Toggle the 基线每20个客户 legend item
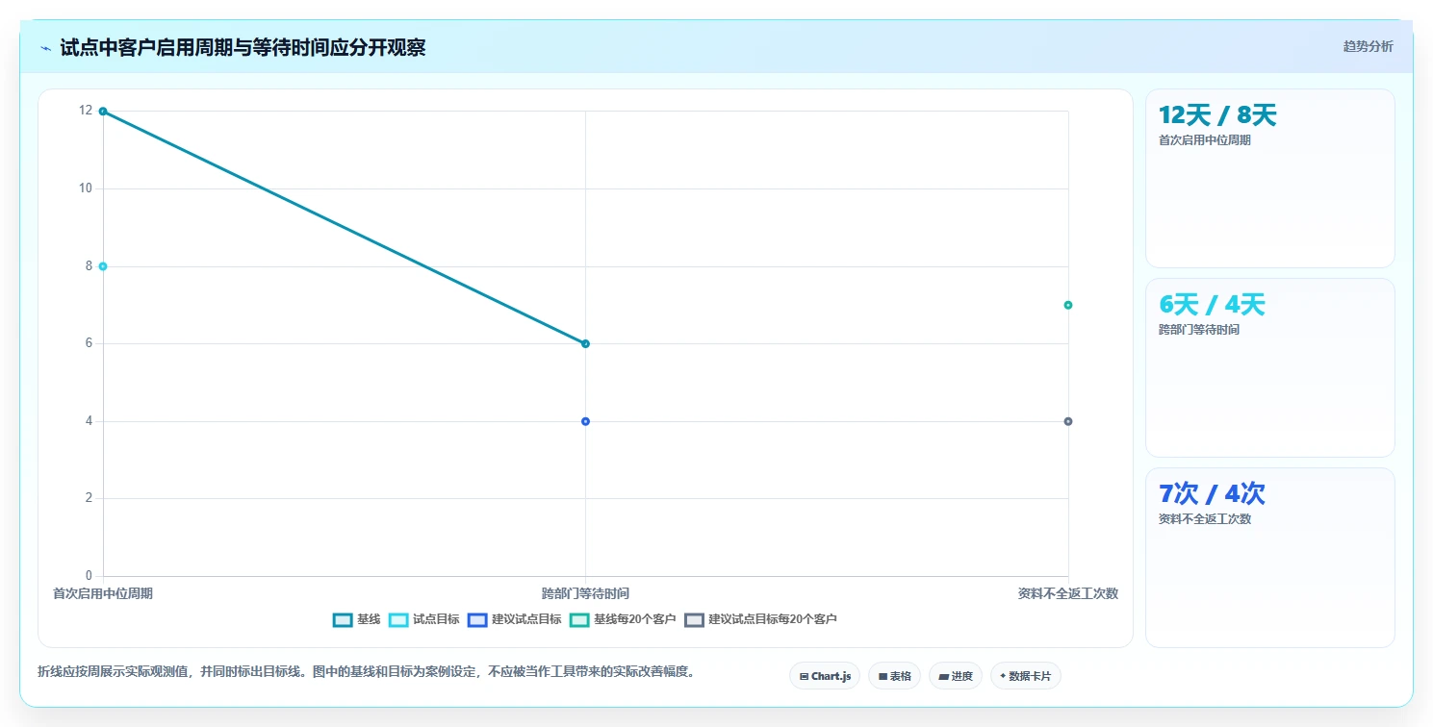The width and height of the screenshot is (1433, 727). click(623, 619)
